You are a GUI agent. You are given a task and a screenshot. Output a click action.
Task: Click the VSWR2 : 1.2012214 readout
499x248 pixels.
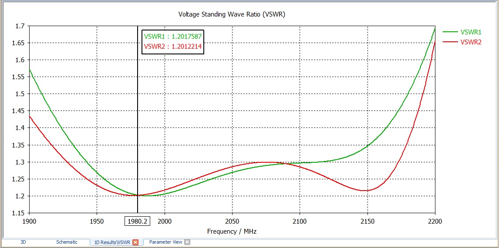[x=173, y=47]
